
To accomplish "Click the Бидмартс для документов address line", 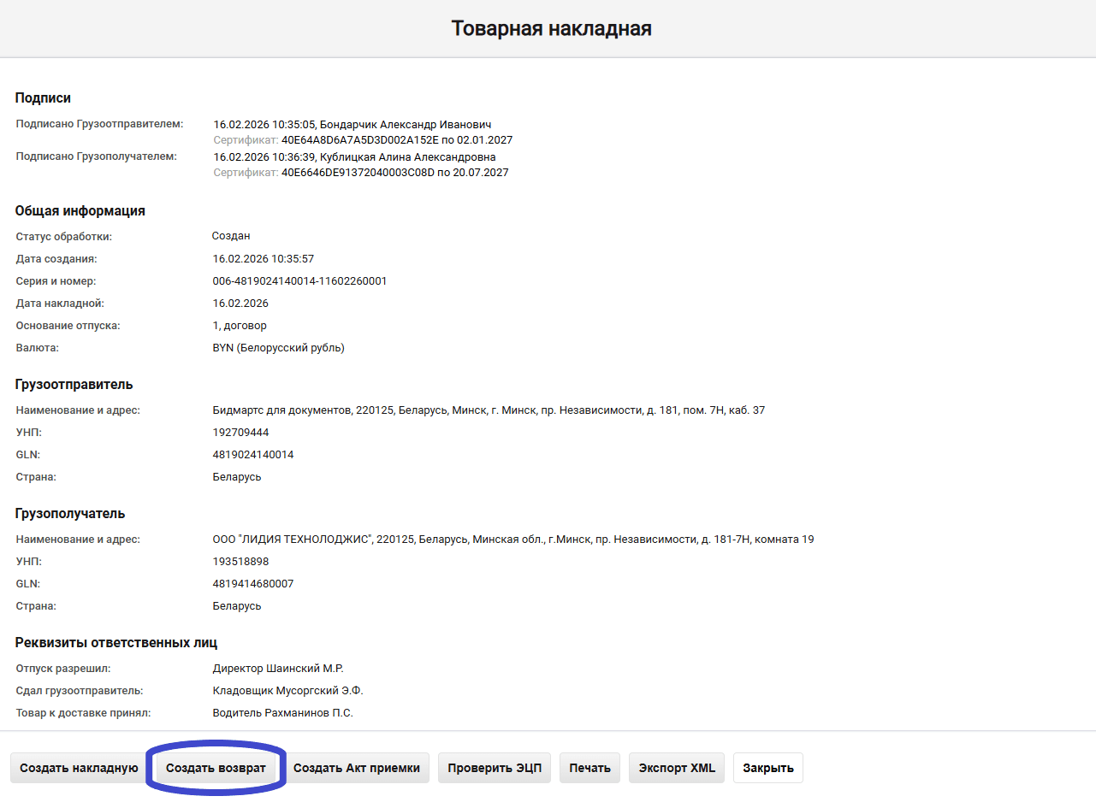I will click(x=489, y=410).
